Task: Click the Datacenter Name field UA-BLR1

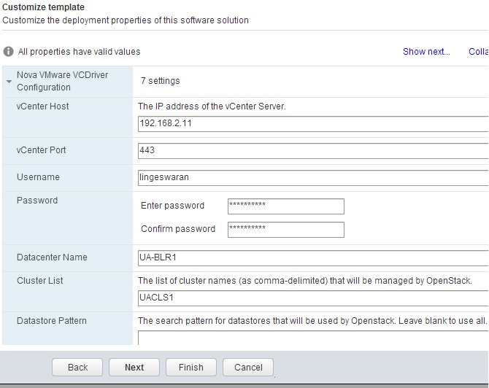Action: (313, 258)
